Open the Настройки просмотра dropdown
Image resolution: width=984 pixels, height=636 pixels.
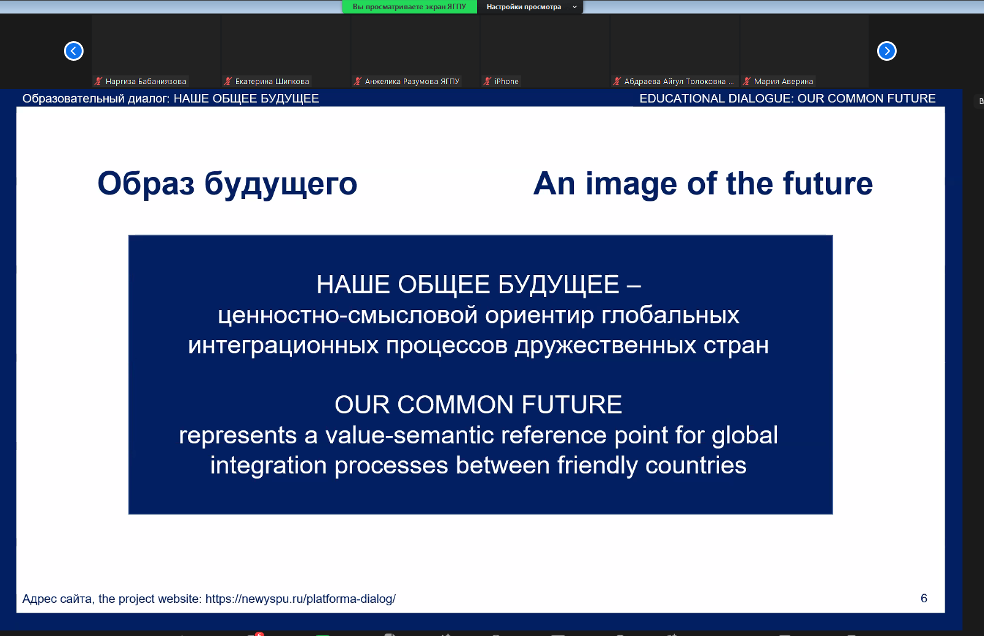(530, 7)
